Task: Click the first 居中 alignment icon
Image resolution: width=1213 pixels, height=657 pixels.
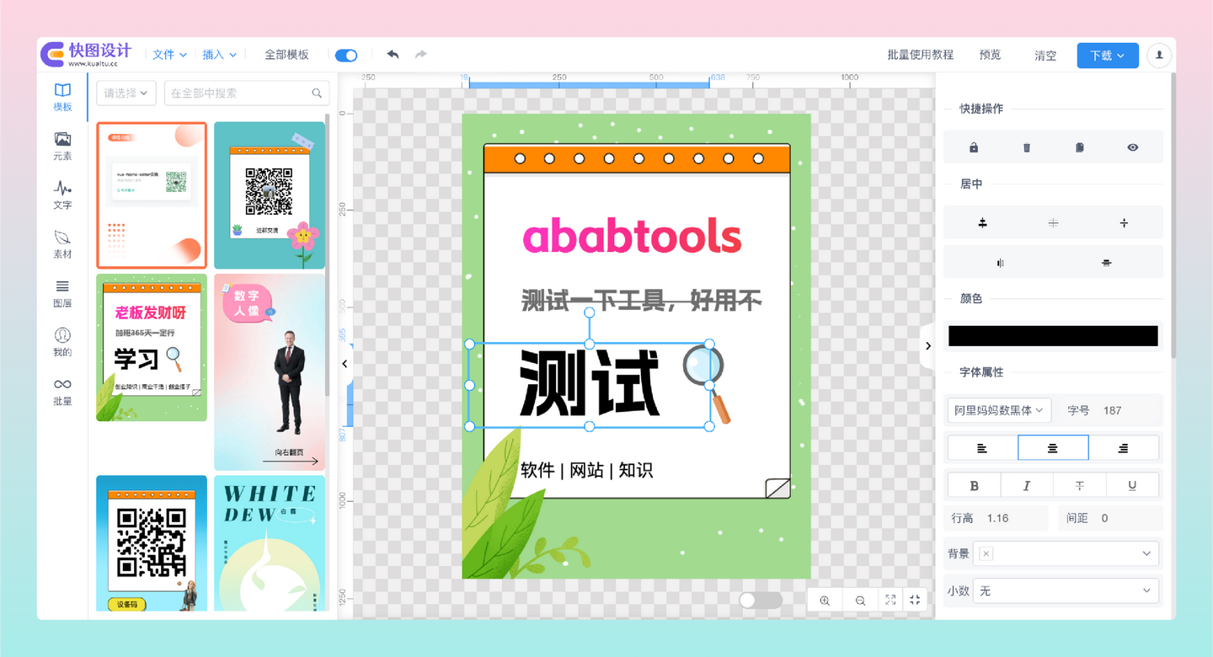Action: pyautogui.click(x=982, y=223)
